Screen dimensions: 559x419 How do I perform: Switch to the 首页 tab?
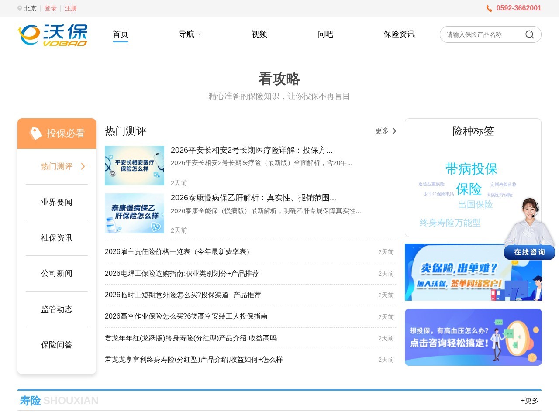click(120, 34)
